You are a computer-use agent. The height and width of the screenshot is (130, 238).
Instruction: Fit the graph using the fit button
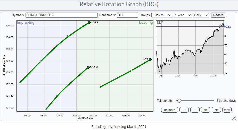click(205, 110)
